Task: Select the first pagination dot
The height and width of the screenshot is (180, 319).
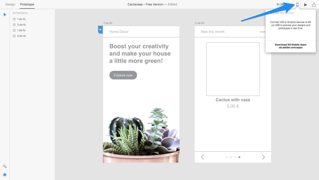Action: [x=226, y=157]
